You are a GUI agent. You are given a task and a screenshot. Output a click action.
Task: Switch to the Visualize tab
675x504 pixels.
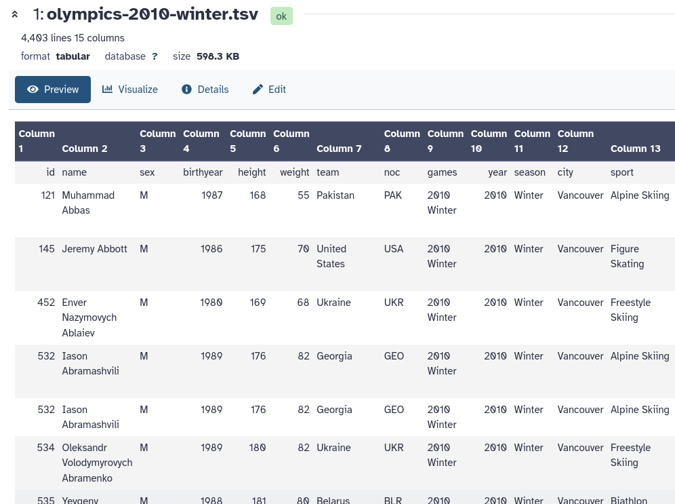click(x=129, y=89)
